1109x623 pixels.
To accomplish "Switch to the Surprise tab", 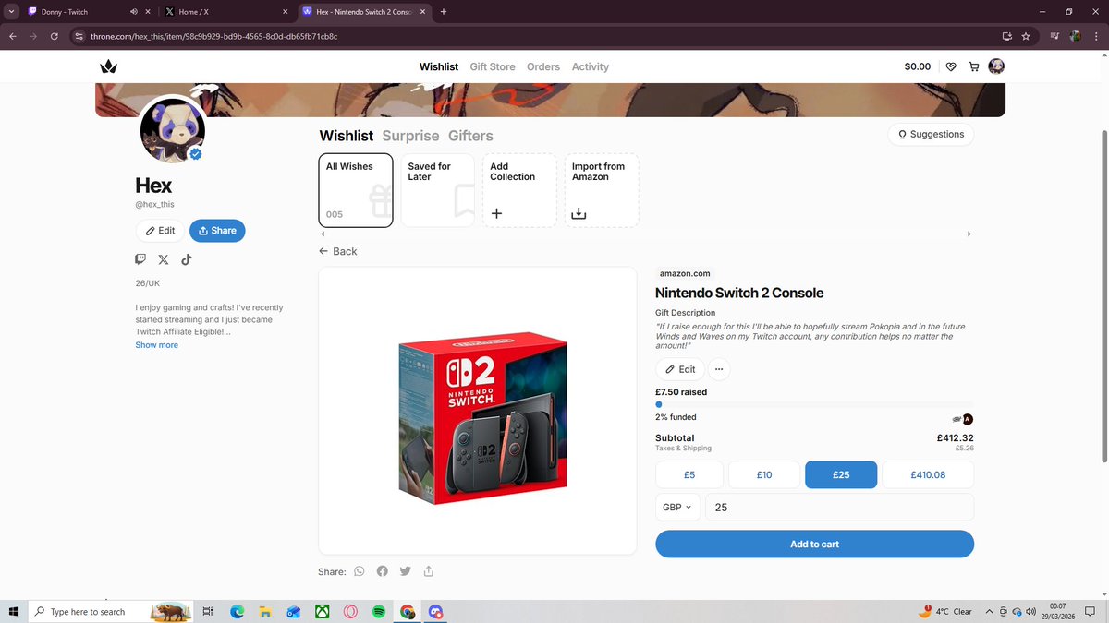I will tap(411, 136).
